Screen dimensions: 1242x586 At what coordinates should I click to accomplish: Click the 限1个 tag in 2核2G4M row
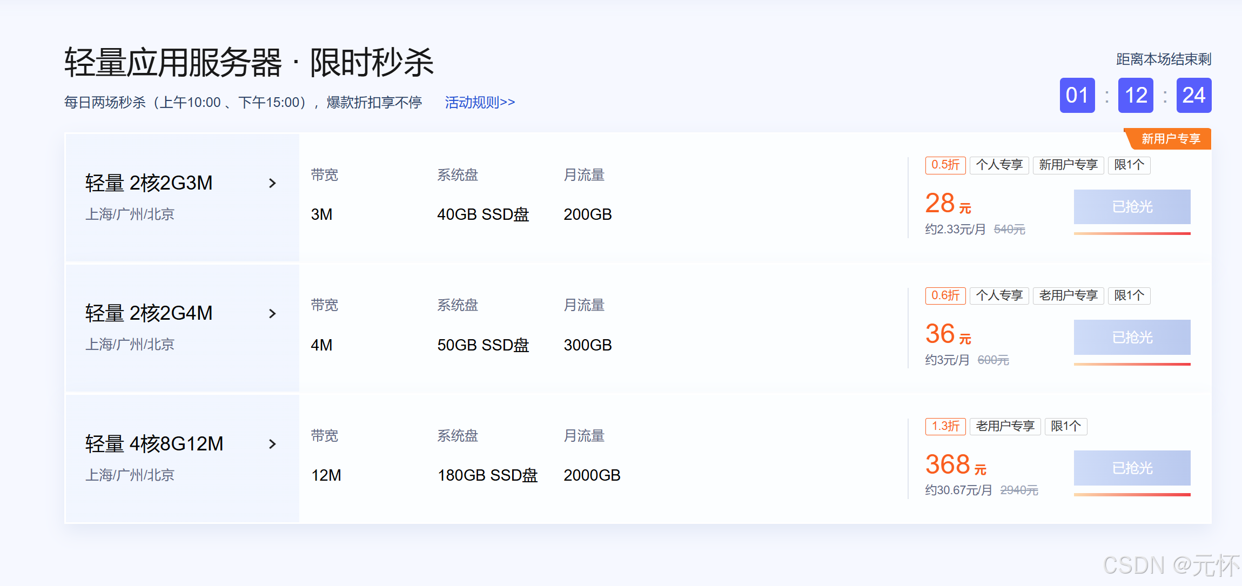click(x=1129, y=295)
